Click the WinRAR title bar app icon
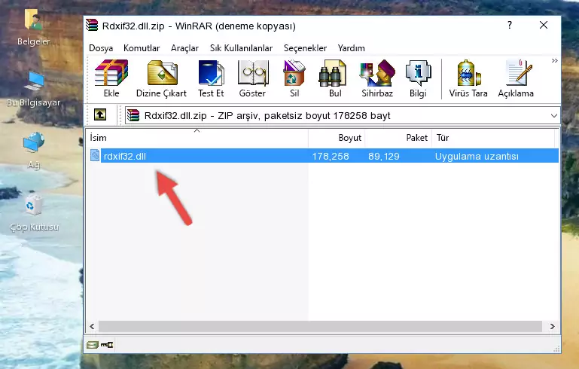 coord(92,26)
